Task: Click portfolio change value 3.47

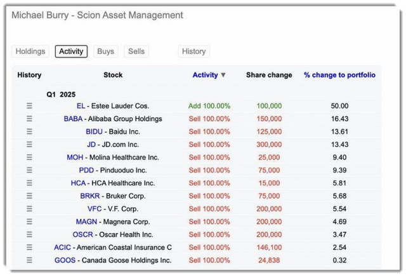Action: point(339,235)
